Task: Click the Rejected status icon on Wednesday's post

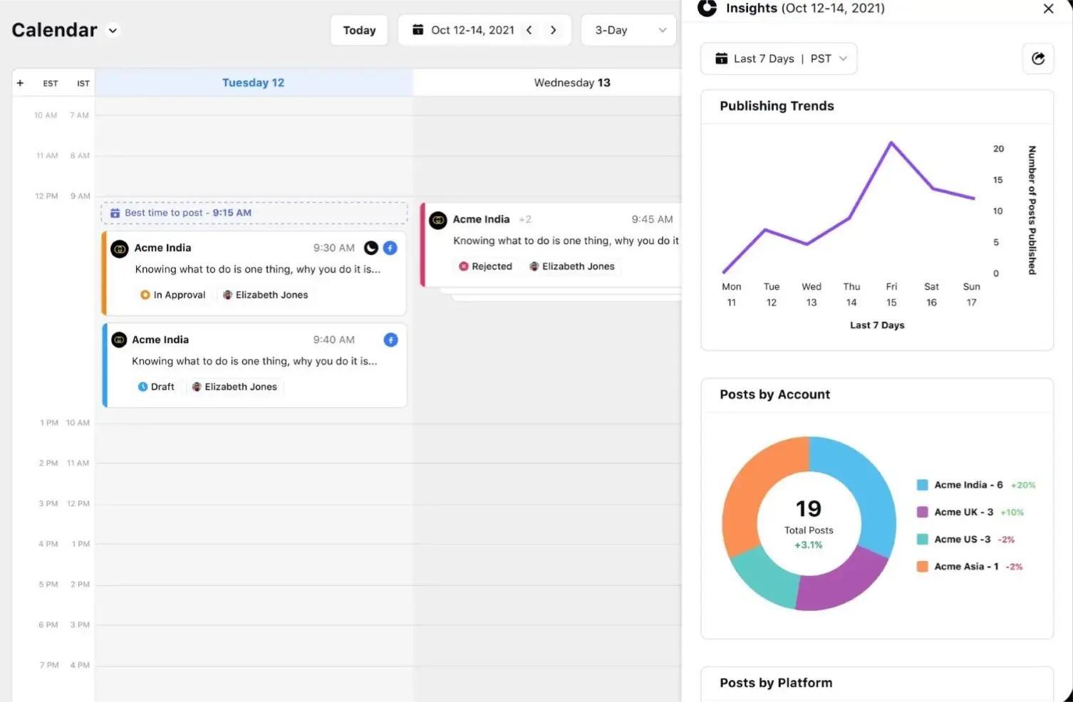Action: tap(465, 266)
